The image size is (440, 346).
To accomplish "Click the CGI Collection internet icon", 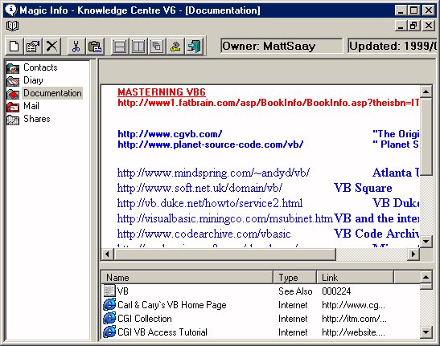I will (109, 318).
